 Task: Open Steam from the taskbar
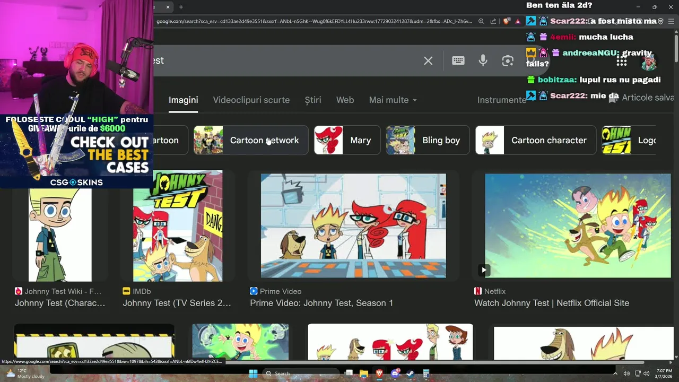pyautogui.click(x=410, y=374)
